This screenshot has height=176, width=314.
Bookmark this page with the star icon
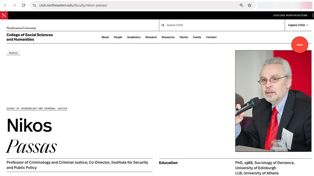(250, 5)
